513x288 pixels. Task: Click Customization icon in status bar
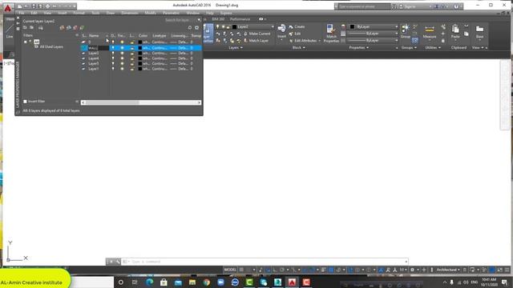[x=507, y=270]
